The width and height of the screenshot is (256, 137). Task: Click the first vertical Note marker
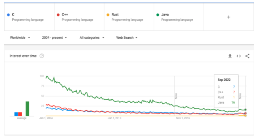coord(176,96)
